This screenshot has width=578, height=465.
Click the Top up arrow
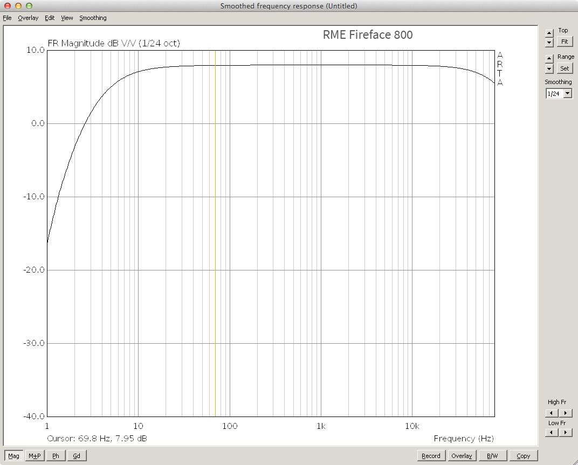click(549, 33)
